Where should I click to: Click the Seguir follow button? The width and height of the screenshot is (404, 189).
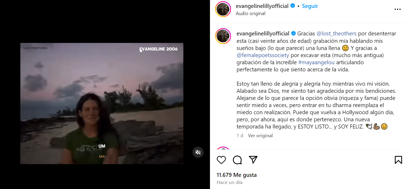click(x=310, y=6)
